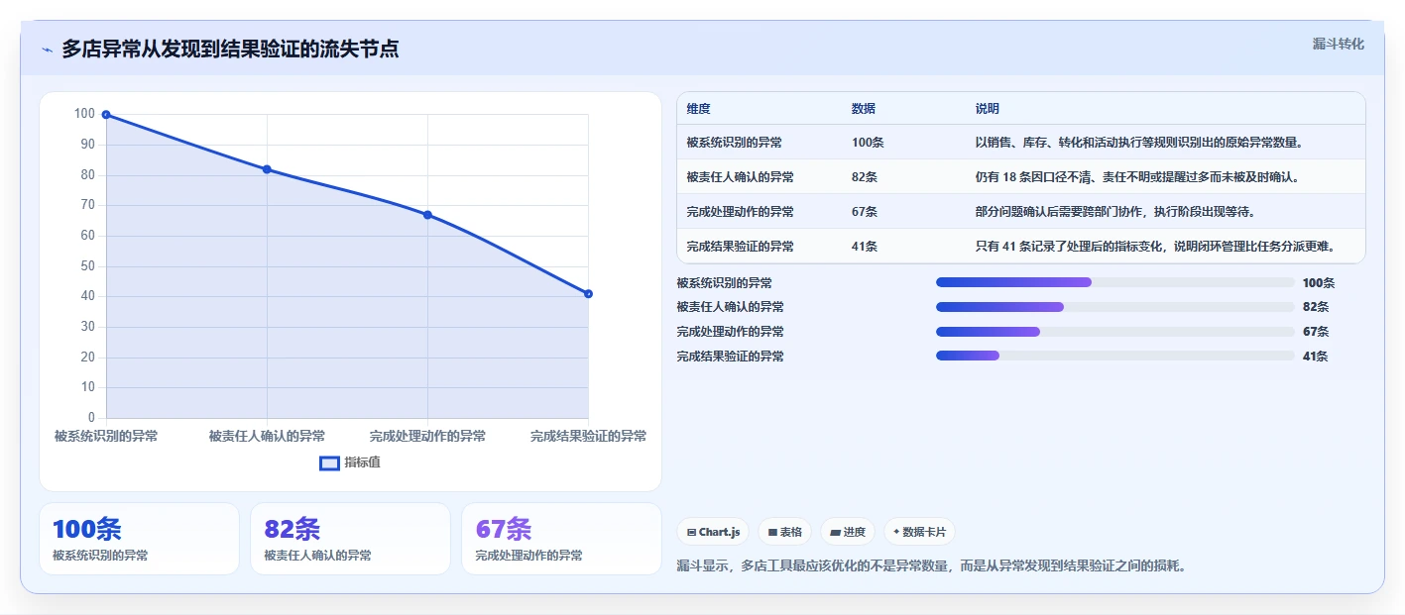Screen dimensions: 1405x615
Task: Click the y-axis value 100
Action: pos(84,114)
